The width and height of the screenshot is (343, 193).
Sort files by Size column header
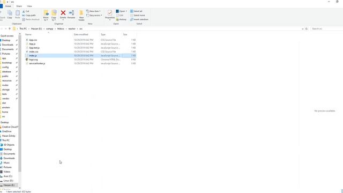tap(129, 34)
